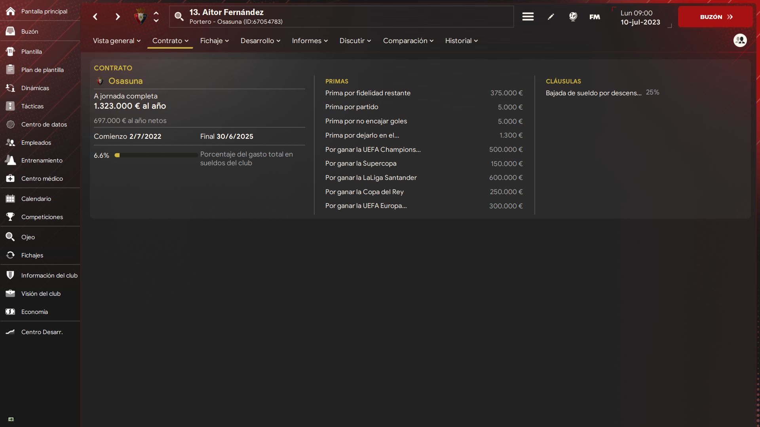Click Por ganar la UEFA Europa... row
The width and height of the screenshot is (760, 427).
tap(424, 206)
